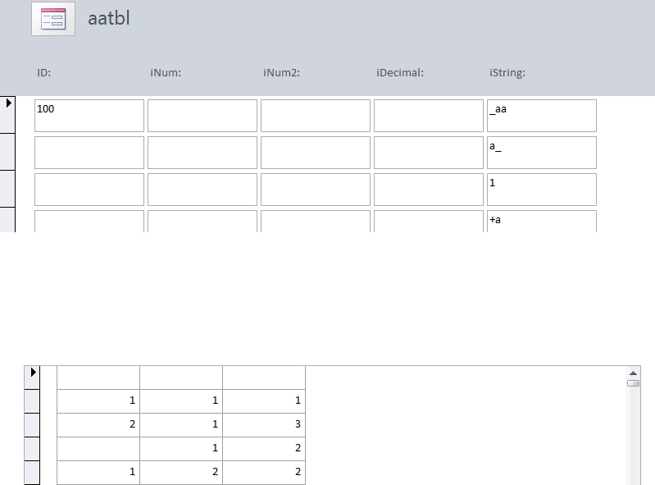Click the first record's empty iNum2 box
Image resolution: width=655 pixels, height=485 pixels.
point(315,116)
